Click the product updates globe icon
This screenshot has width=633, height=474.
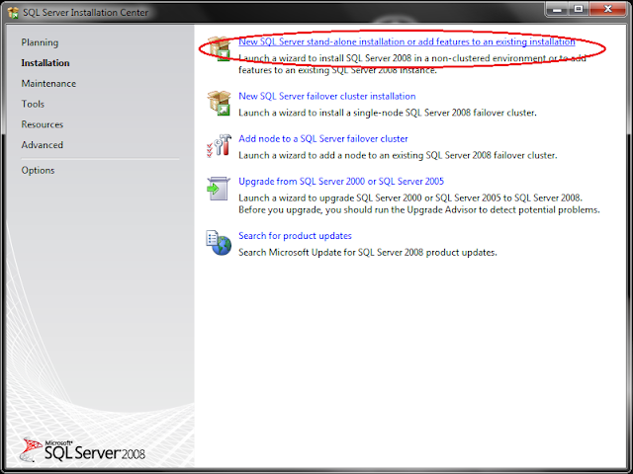[x=219, y=243]
